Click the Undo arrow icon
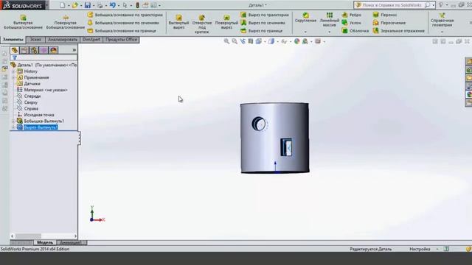Image resolution: width=472 pixels, height=265 pixels. tap(113, 5)
